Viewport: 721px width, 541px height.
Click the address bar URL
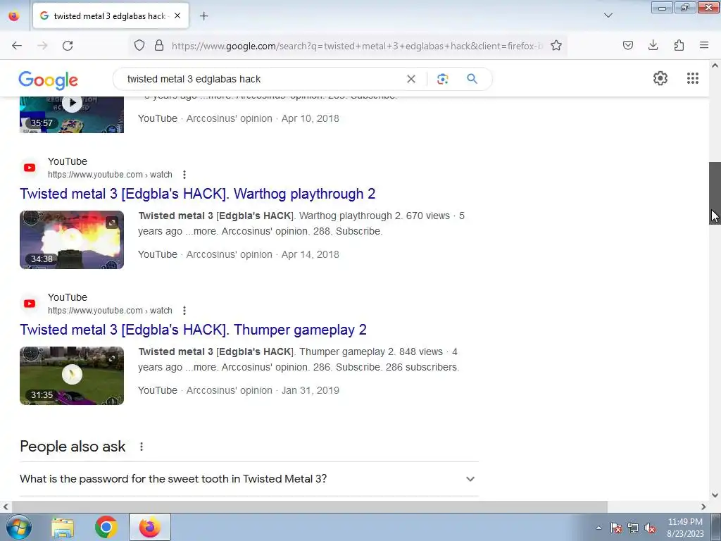[357, 46]
